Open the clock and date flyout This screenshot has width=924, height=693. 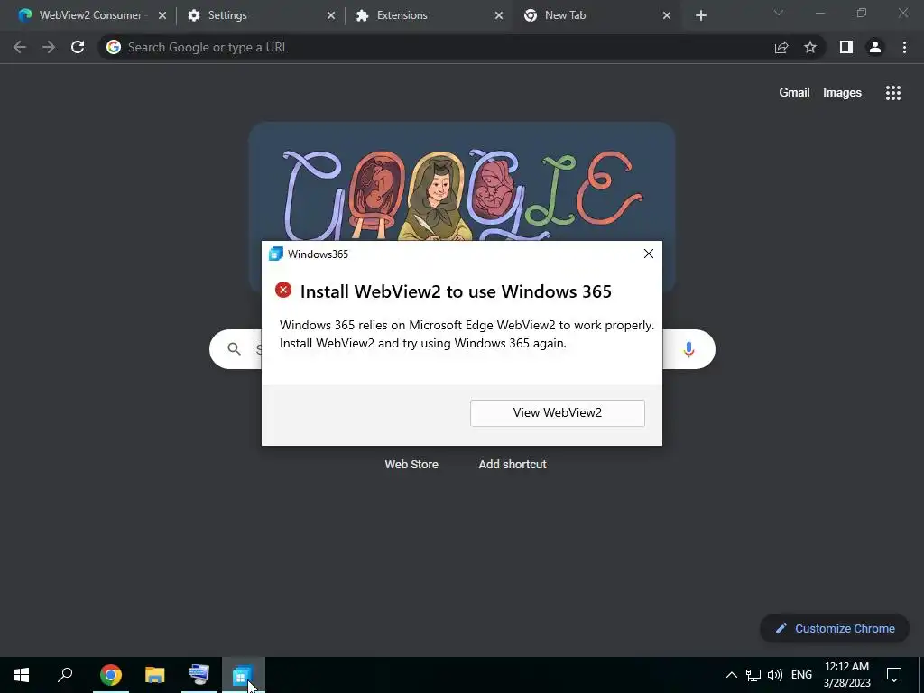[846, 675]
